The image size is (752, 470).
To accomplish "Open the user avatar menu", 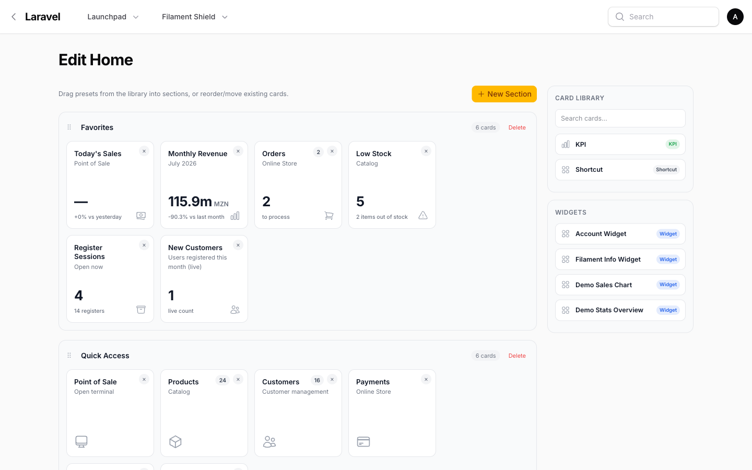I will pyautogui.click(x=735, y=17).
